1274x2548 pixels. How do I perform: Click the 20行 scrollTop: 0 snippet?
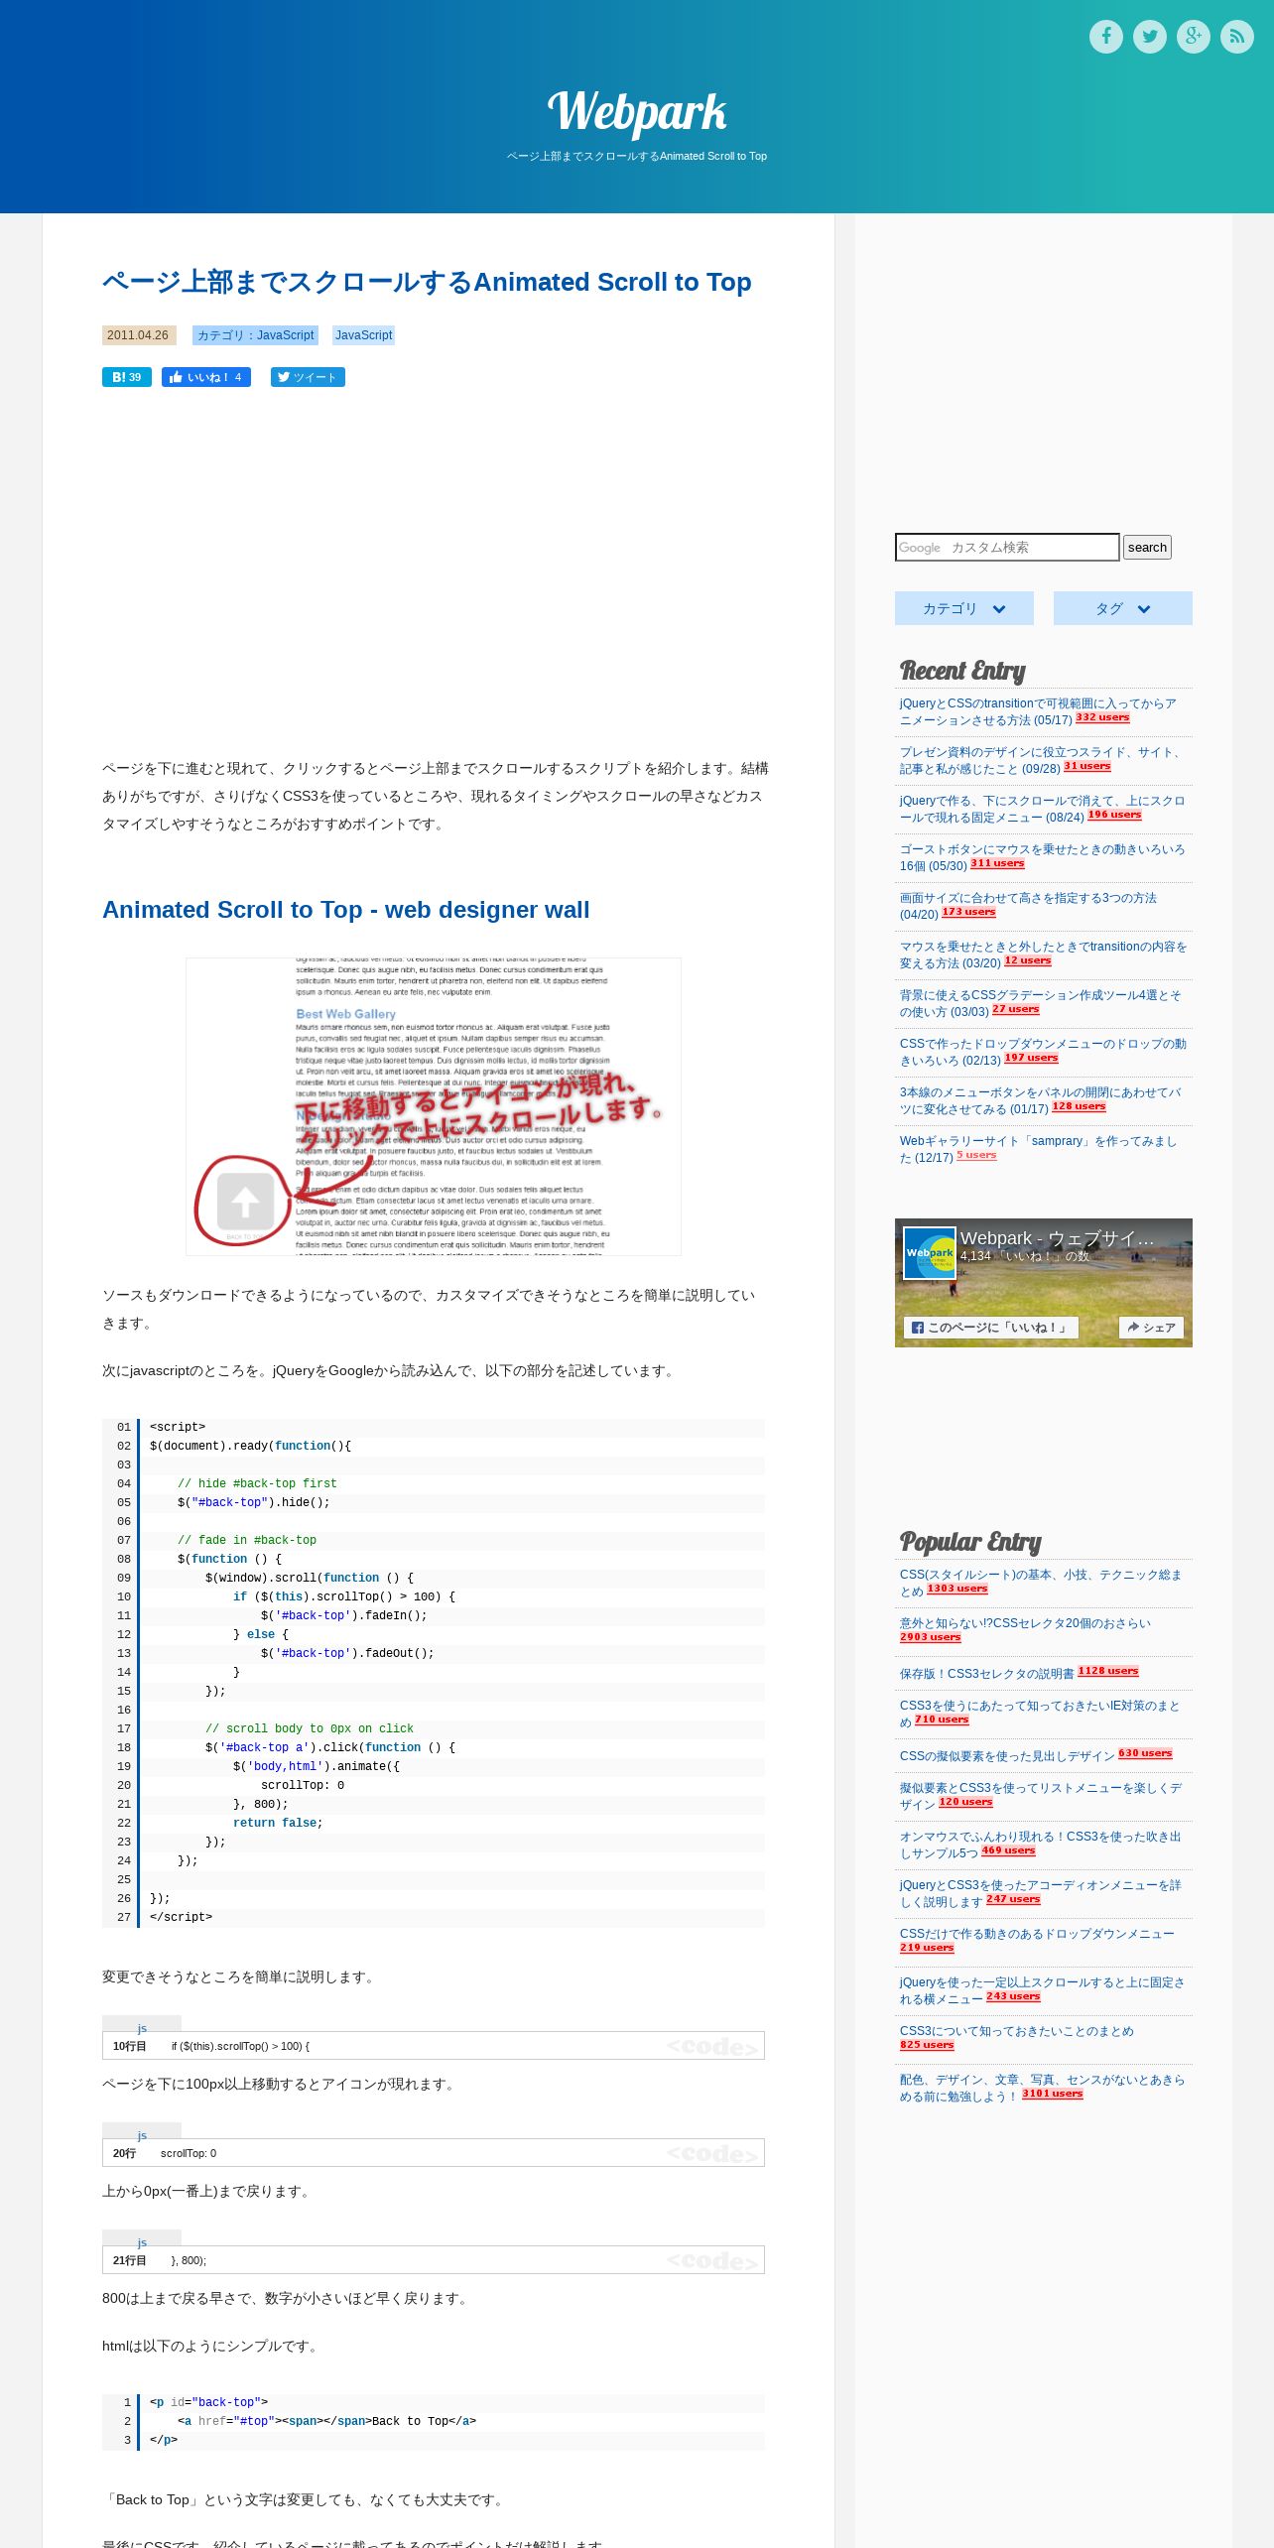(434, 2153)
